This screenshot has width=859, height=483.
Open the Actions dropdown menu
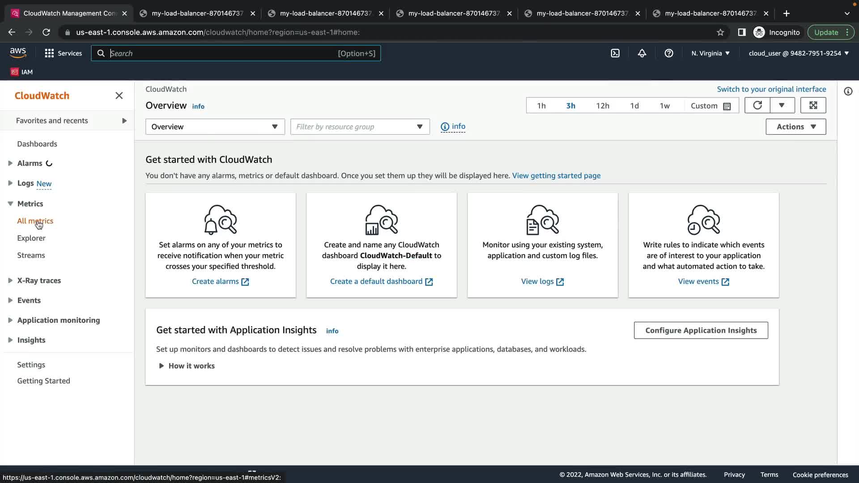point(795,127)
